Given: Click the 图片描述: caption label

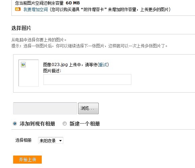Looking at the screenshot, I should tap(52, 71).
